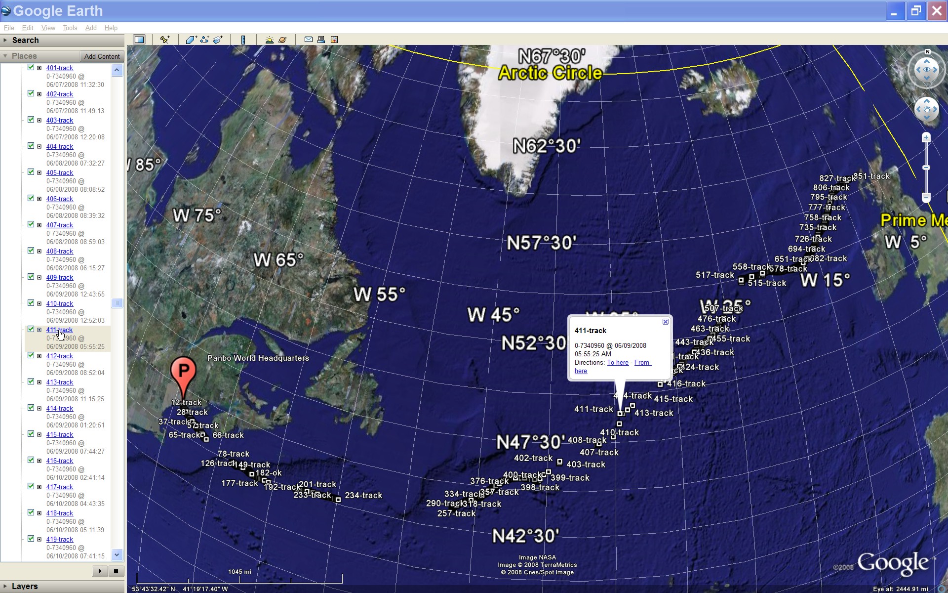Click the Add Image Overlay icon
This screenshot has width=948, height=593.
point(218,40)
